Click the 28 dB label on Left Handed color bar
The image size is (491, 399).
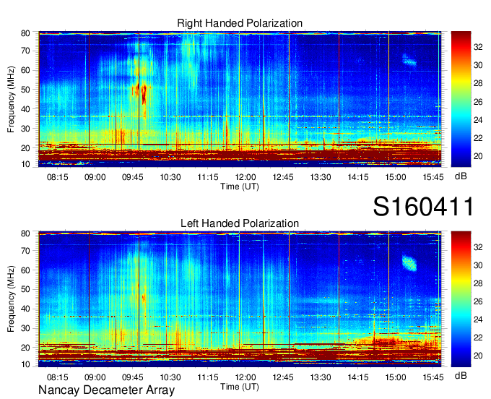[x=478, y=283]
